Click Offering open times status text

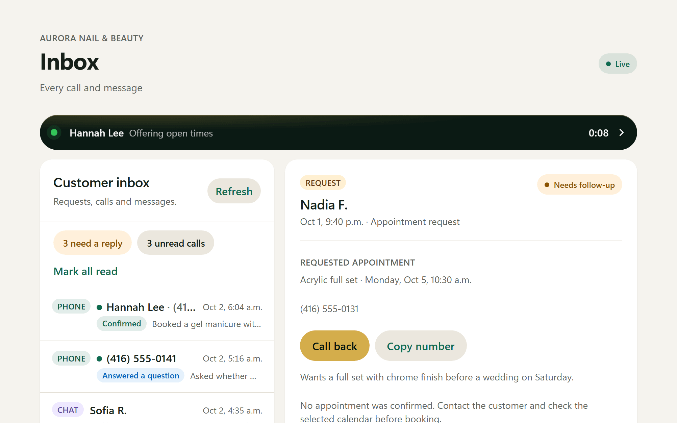(171, 133)
